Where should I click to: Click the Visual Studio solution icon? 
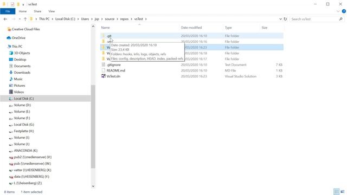tap(104, 76)
